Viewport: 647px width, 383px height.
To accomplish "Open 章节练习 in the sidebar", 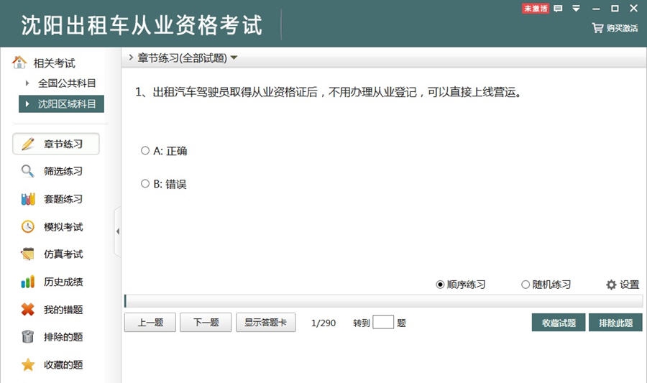I will (56, 144).
